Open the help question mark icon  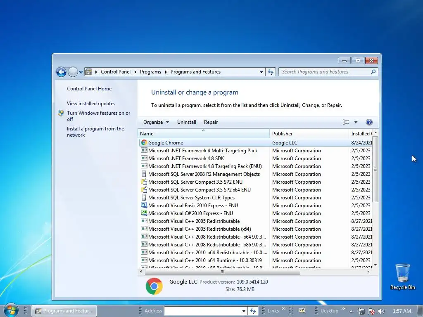[369, 122]
